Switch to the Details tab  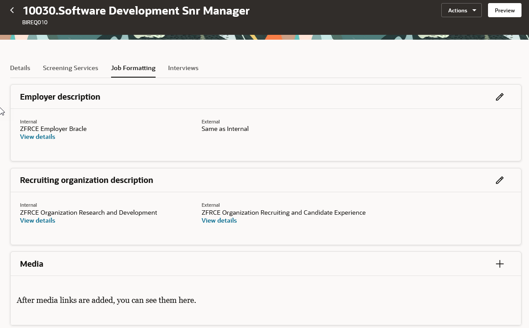click(x=20, y=68)
